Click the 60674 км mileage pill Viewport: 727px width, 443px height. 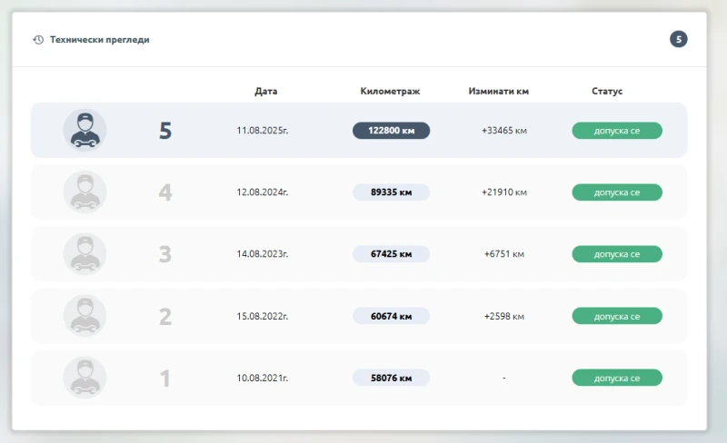[x=391, y=316]
